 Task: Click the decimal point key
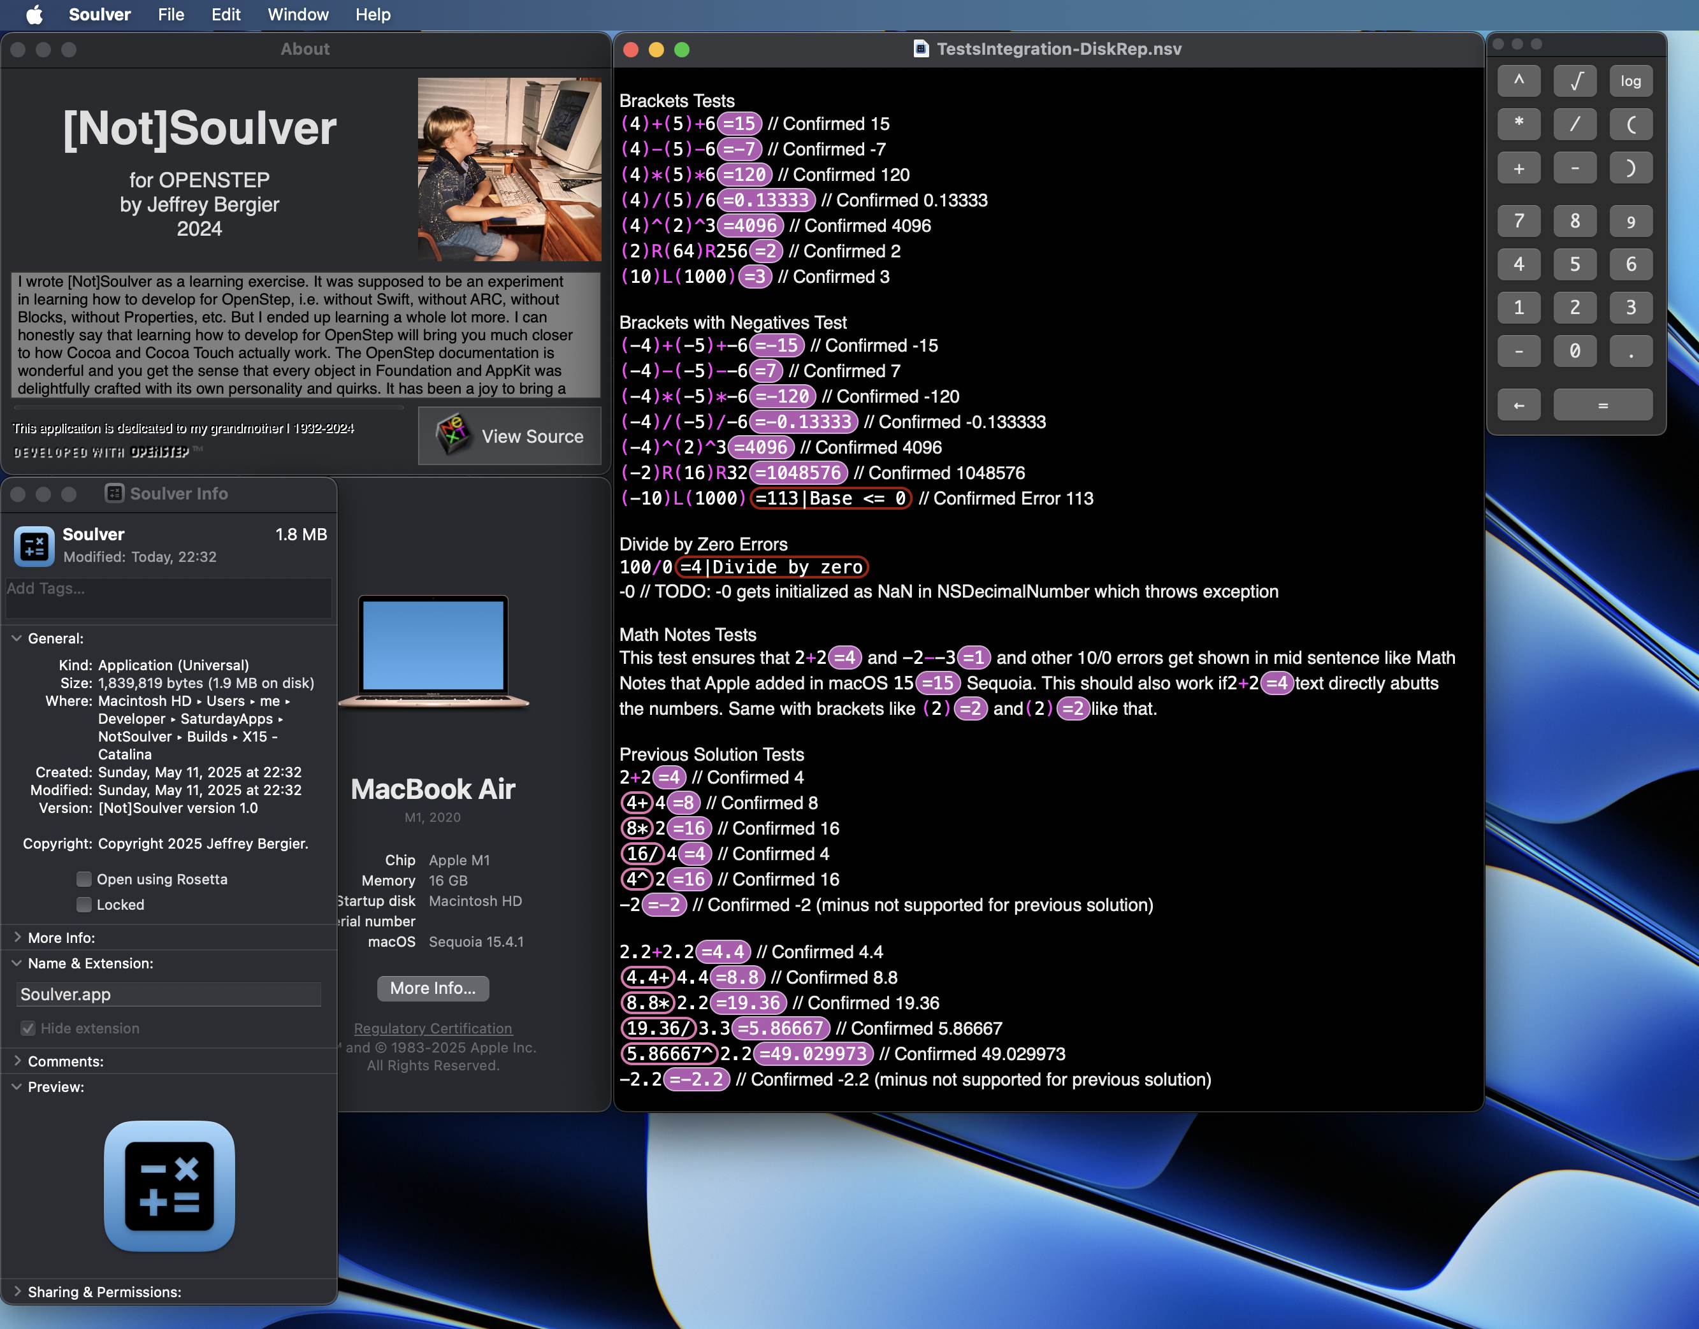[1631, 351]
